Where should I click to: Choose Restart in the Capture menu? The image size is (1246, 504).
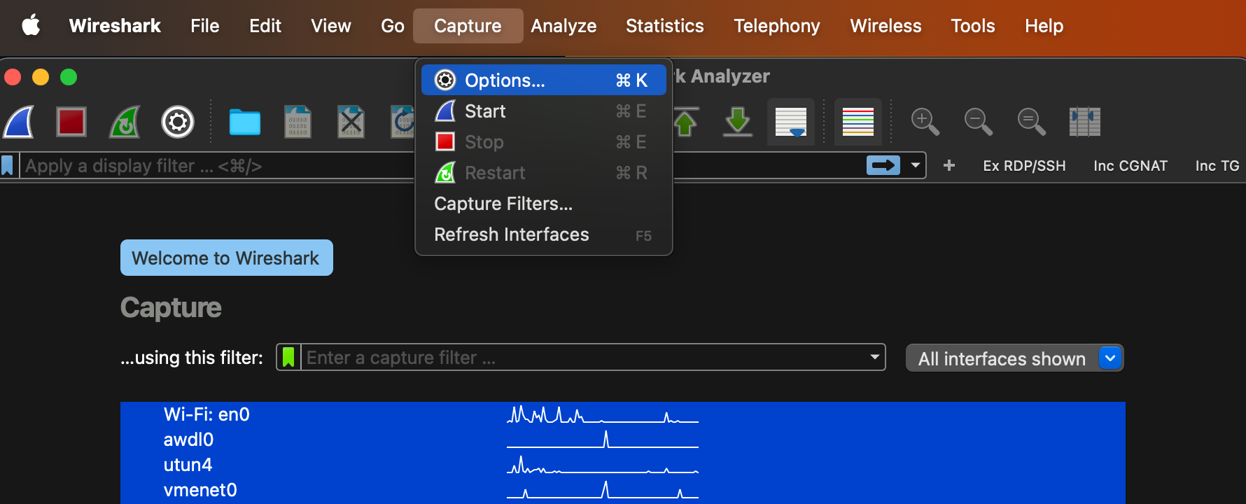(x=543, y=173)
